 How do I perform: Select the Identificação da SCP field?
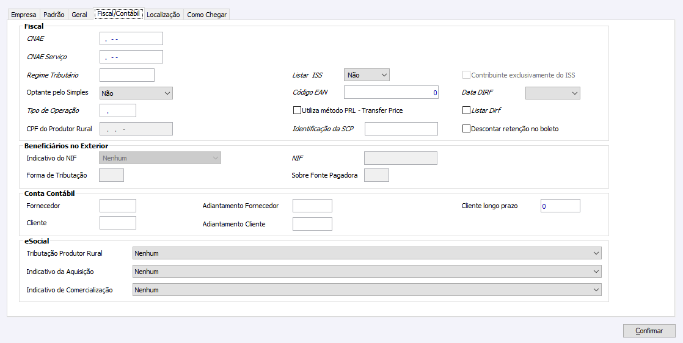(401, 129)
